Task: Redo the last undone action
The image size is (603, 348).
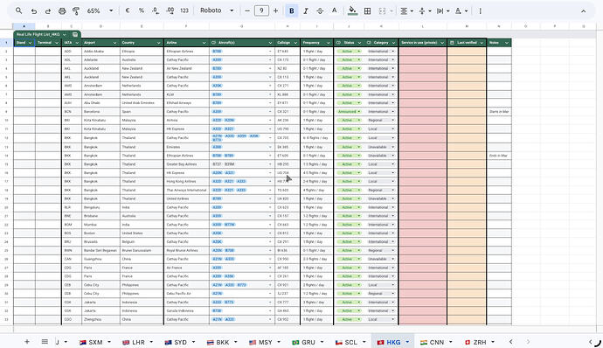Action: [x=48, y=11]
